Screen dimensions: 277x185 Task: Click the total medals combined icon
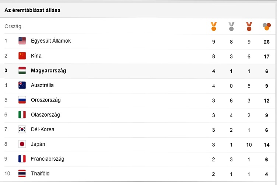267,26
